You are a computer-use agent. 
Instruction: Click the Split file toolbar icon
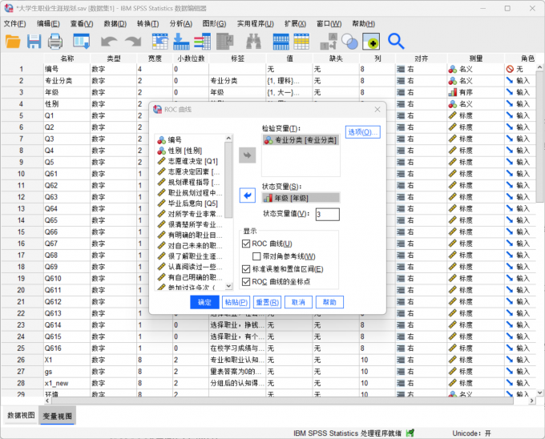click(x=329, y=42)
